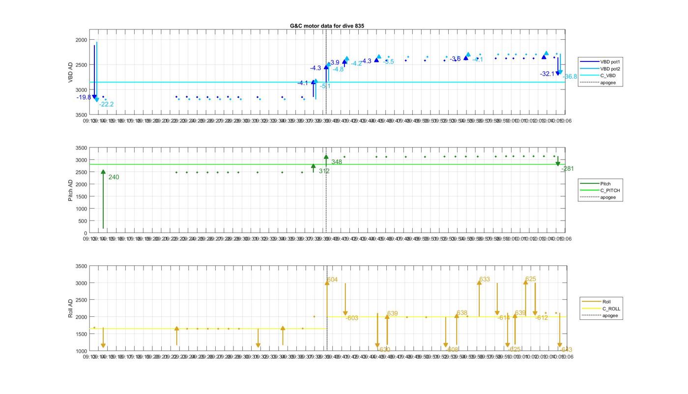Viewport: 688px width, 394px height.
Task: Click the '-32.1' data label
Action: click(547, 74)
